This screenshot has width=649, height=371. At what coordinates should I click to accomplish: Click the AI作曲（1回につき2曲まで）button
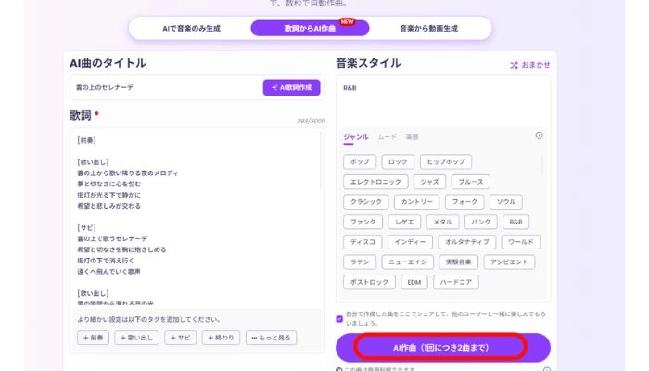click(443, 348)
